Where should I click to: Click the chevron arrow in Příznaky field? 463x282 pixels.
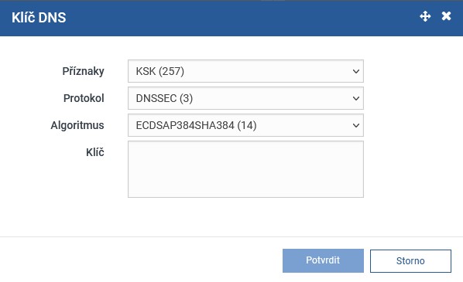point(356,71)
